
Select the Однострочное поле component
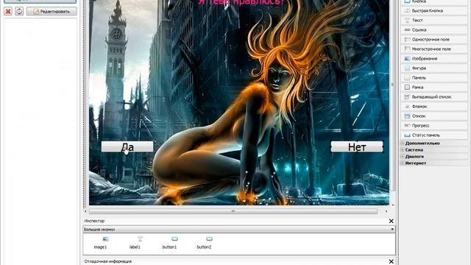[x=433, y=40]
